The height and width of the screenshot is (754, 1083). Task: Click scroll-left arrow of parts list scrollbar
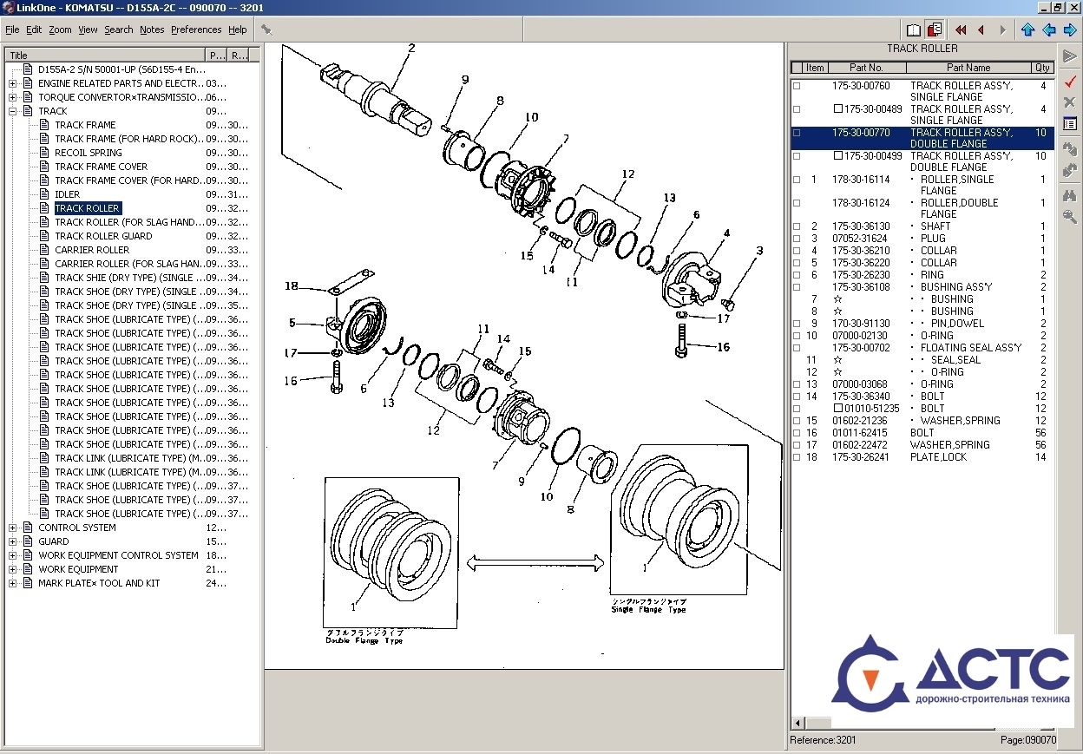796,724
